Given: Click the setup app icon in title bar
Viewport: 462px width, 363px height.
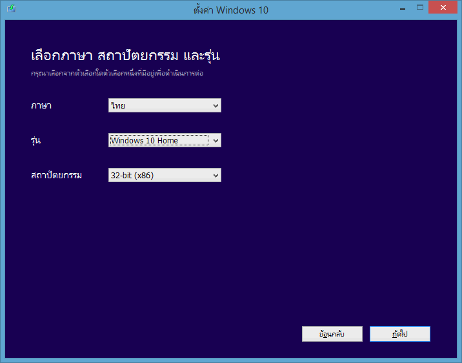Looking at the screenshot, I should (x=12, y=10).
